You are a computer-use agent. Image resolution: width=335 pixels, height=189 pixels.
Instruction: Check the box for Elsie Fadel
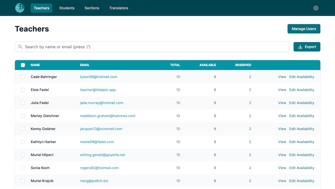point(23,90)
